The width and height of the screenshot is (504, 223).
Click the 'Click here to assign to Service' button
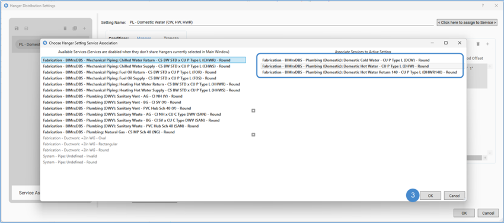(467, 23)
